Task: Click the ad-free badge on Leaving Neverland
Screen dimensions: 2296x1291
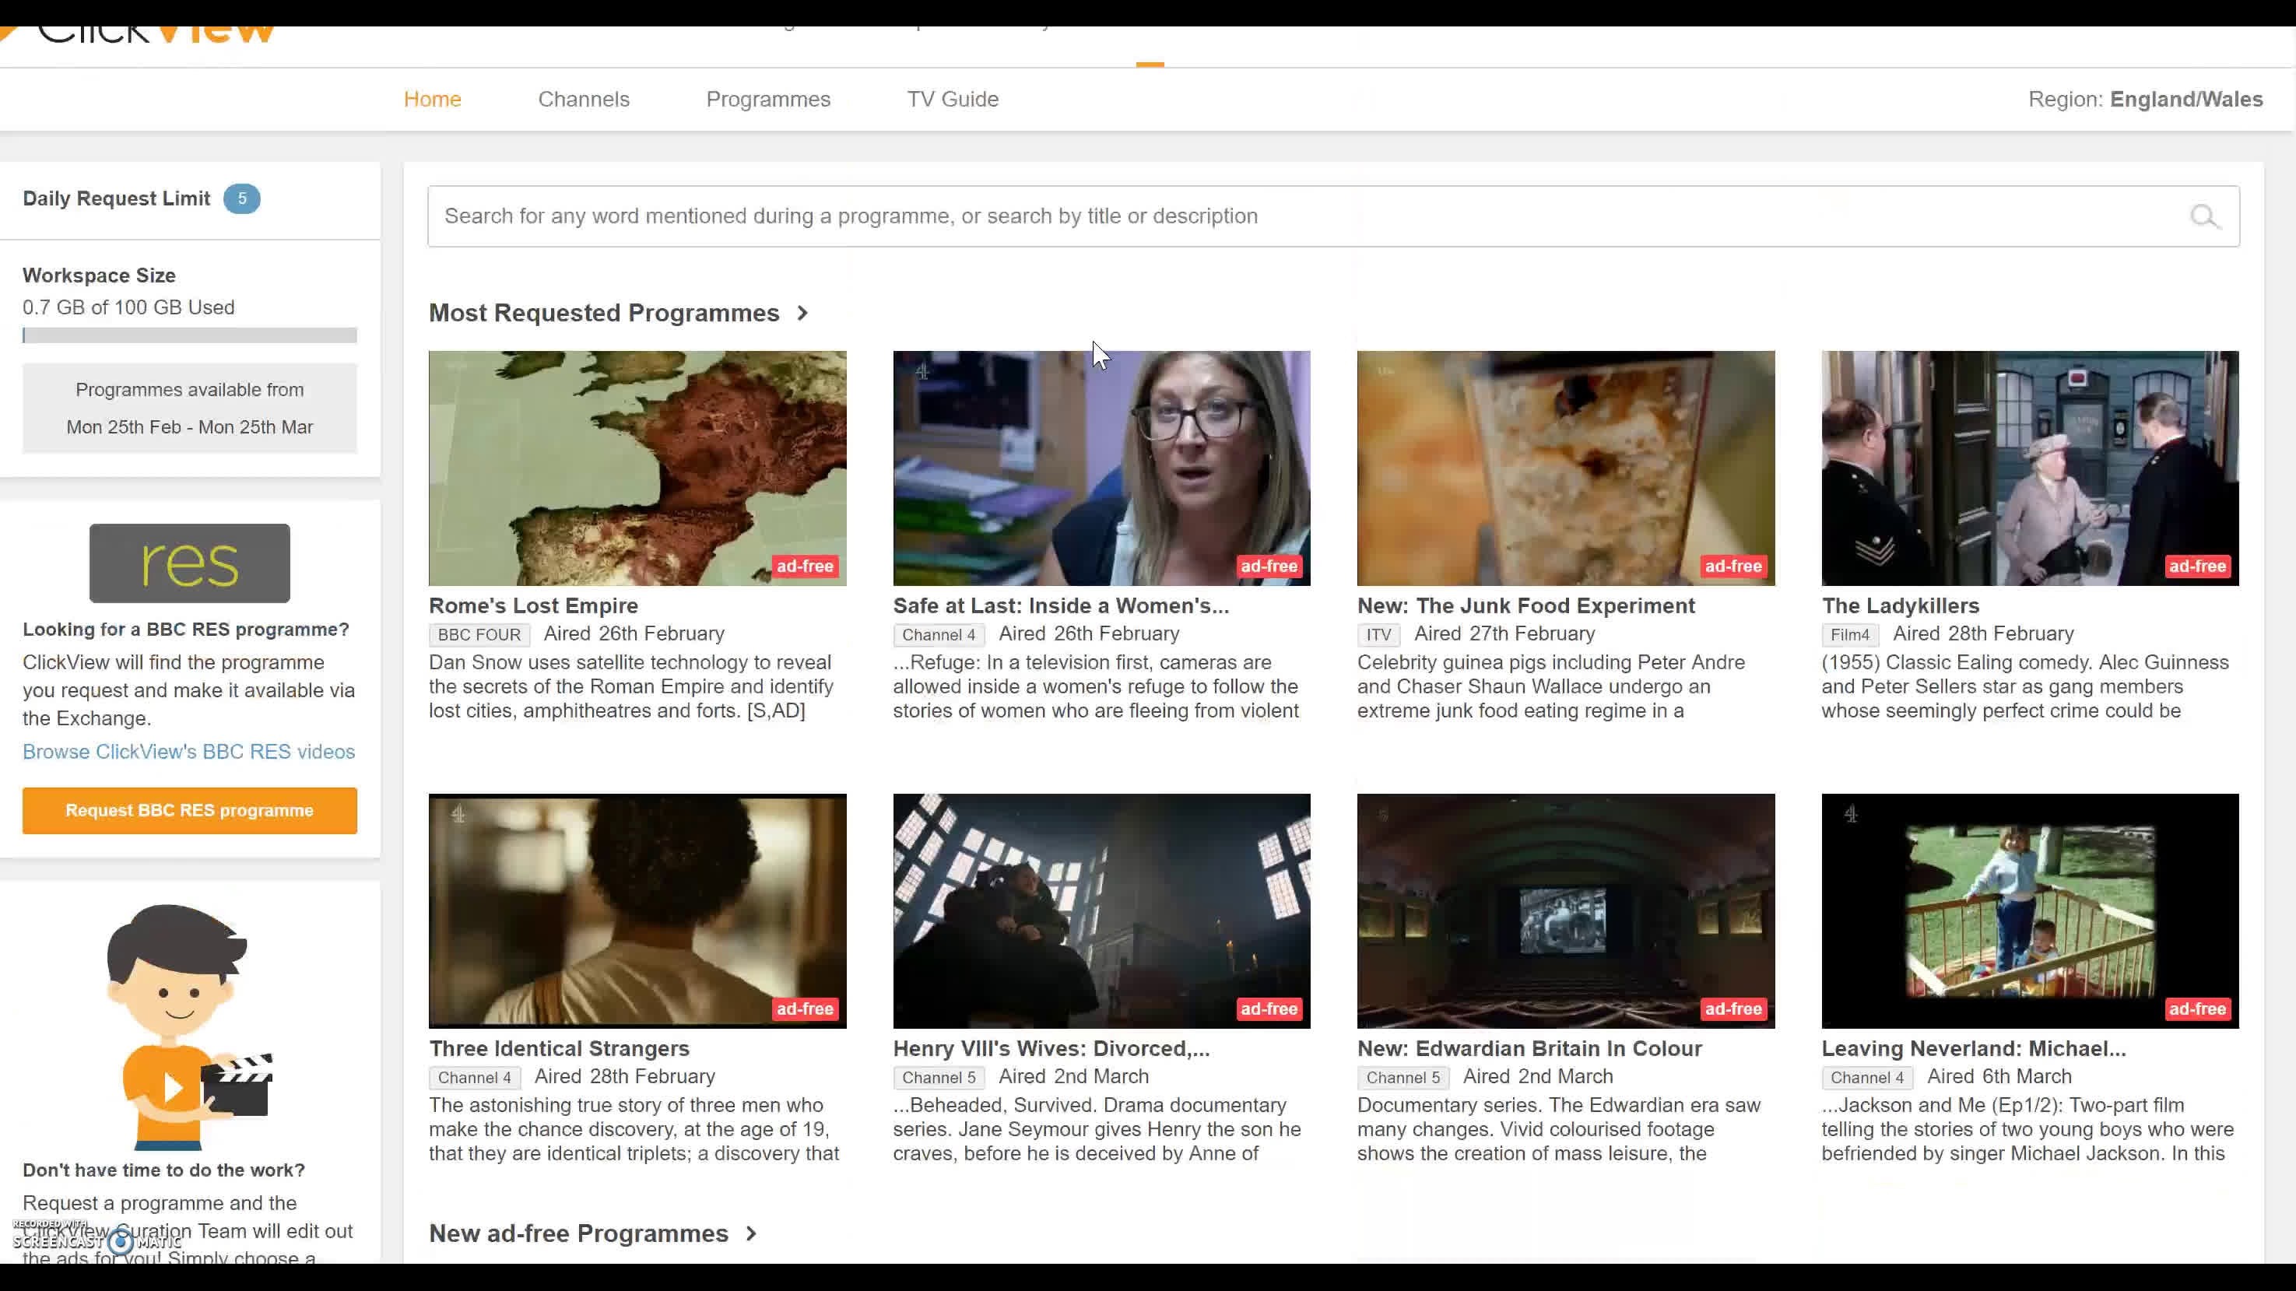Action: [x=2197, y=1009]
